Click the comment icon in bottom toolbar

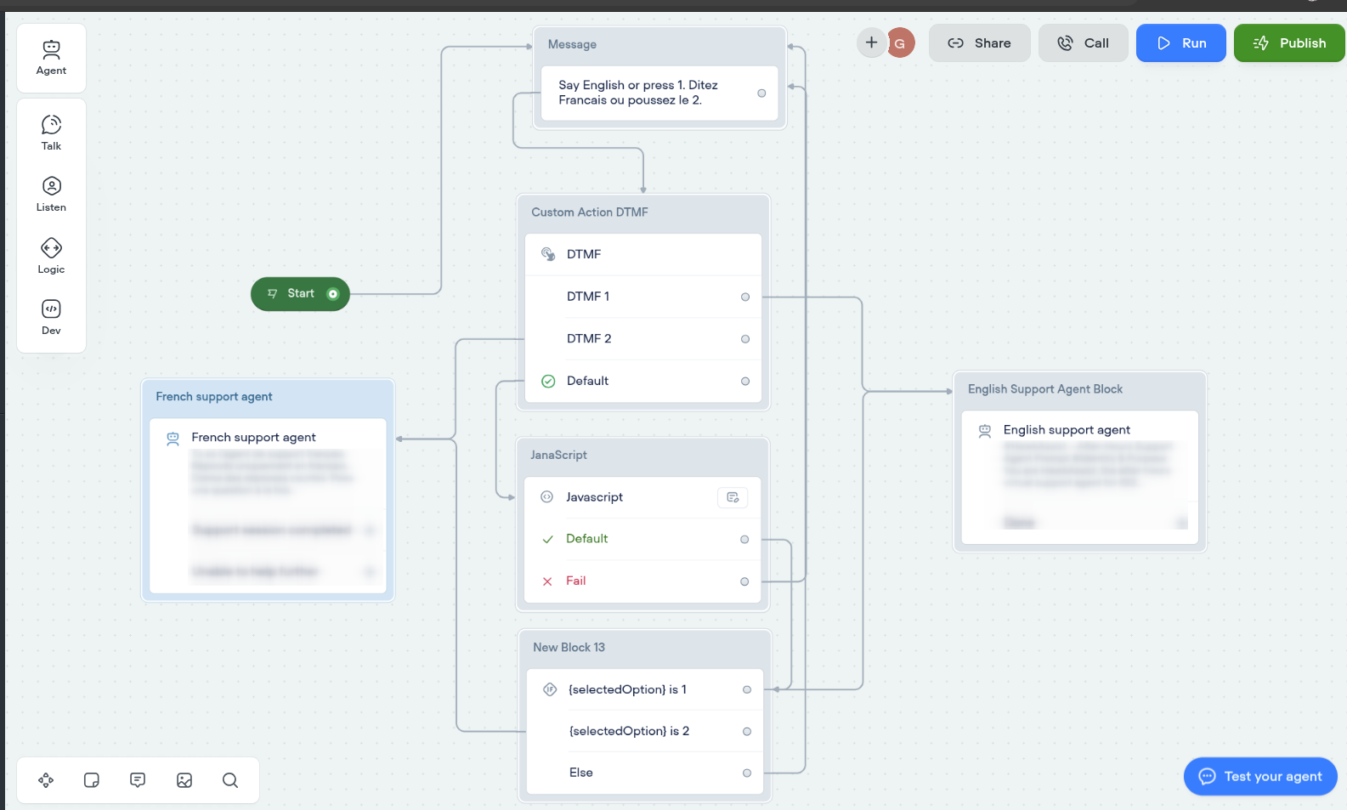click(138, 780)
